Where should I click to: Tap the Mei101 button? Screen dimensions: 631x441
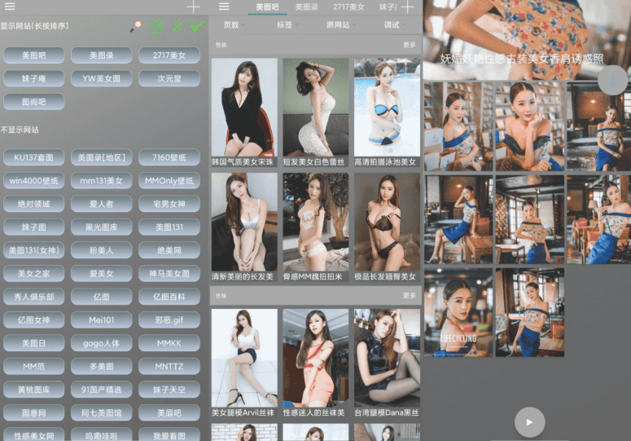(x=102, y=320)
